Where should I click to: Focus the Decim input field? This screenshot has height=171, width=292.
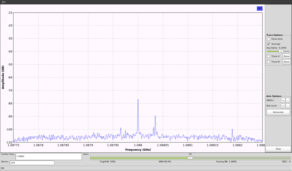click(32, 163)
